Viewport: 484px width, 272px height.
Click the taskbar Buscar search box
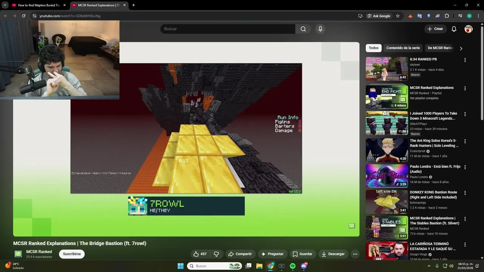[214, 266]
